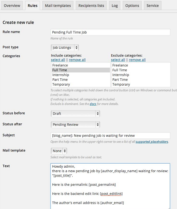Click the Rule name input field
The height and width of the screenshot is (209, 177).
110,32
